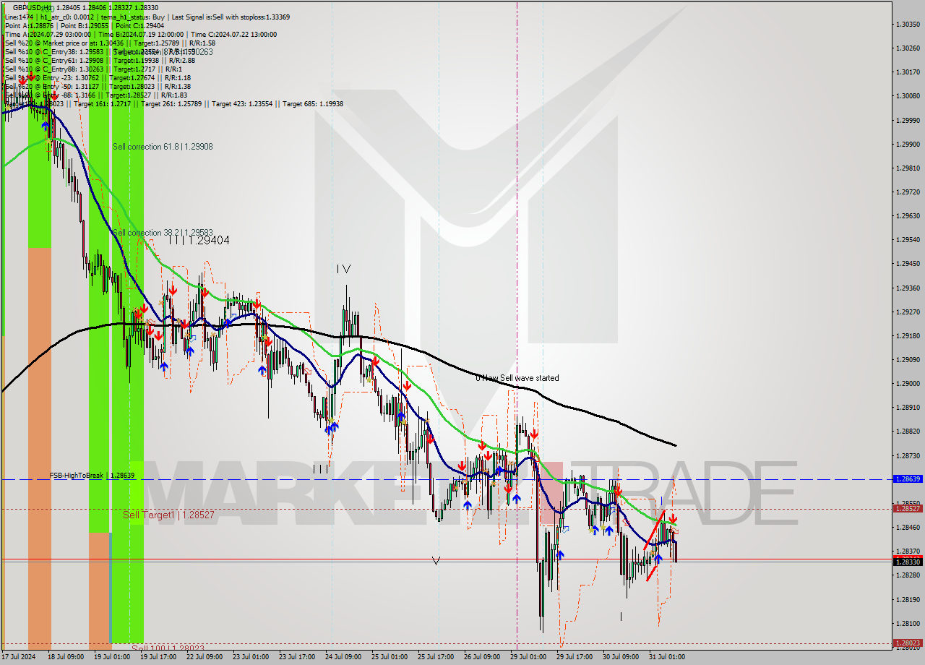Click price level 1.29540 on the axis
Viewport: 925px width, 665px height.
coord(908,240)
